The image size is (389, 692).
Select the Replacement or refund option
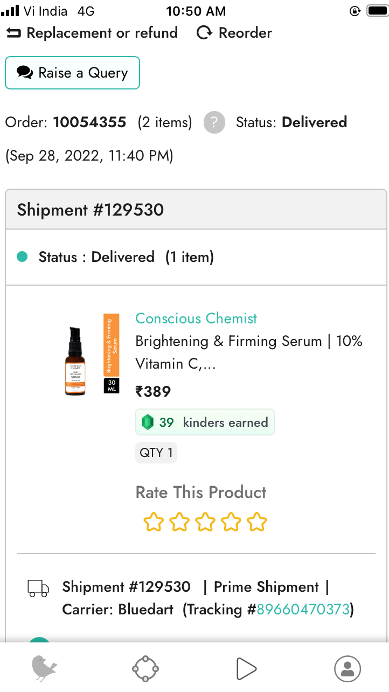tap(92, 33)
